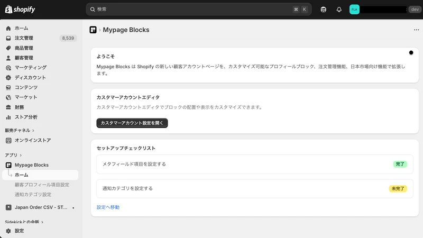The width and height of the screenshot is (423, 238).
Task: Click the orders inbox icon
Action: [8, 38]
